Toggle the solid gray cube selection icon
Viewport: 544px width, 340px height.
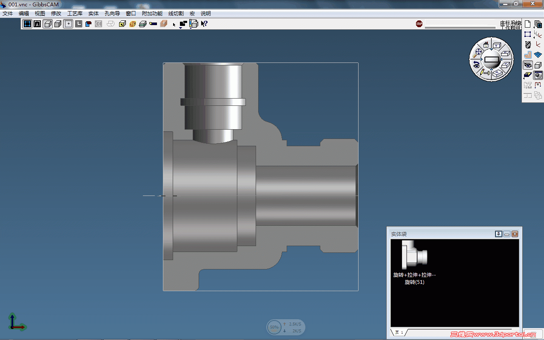click(58, 24)
